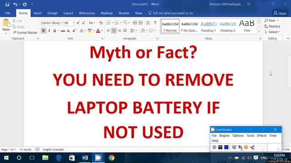291x163 pixels.
Task: Open the Select dropdown menu
Action: pyautogui.click(x=272, y=32)
